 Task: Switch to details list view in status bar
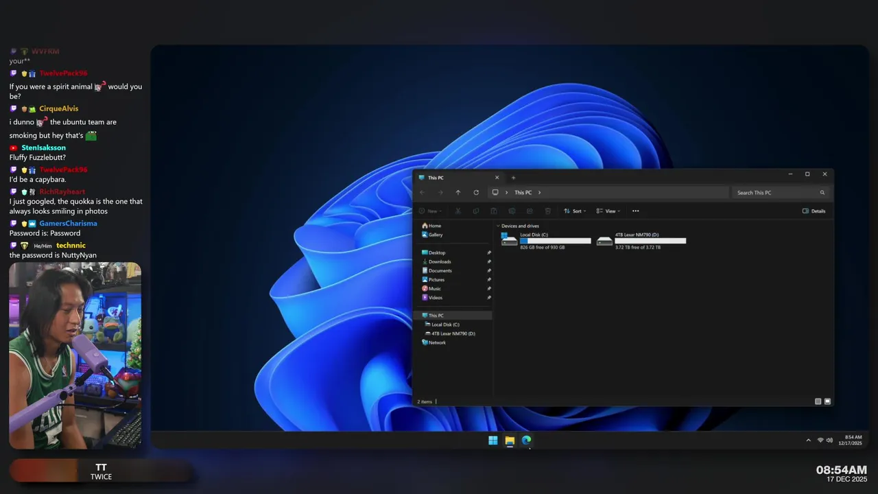(x=818, y=401)
